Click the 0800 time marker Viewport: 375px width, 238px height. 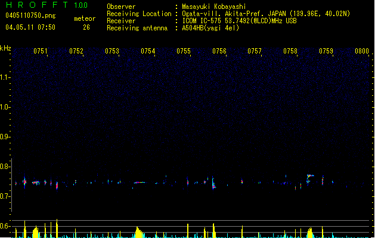point(362,51)
